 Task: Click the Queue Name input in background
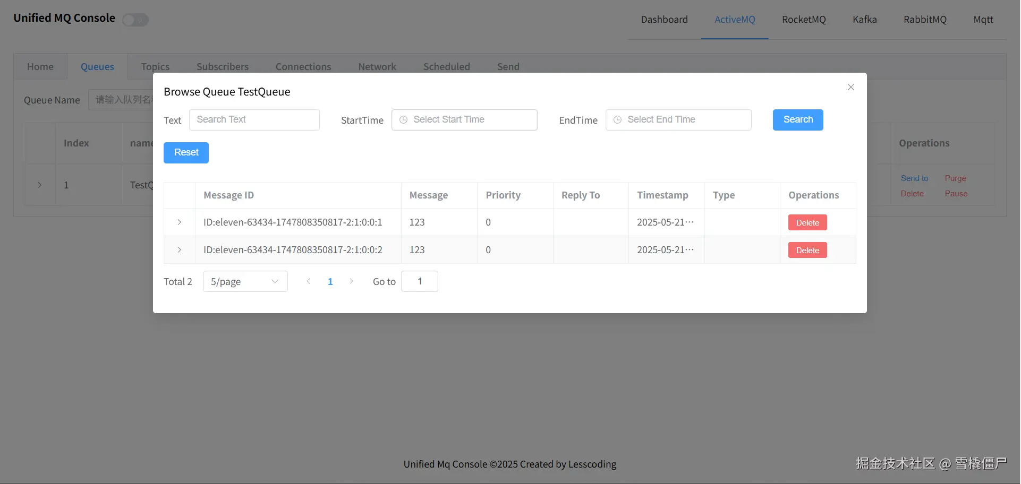point(121,100)
